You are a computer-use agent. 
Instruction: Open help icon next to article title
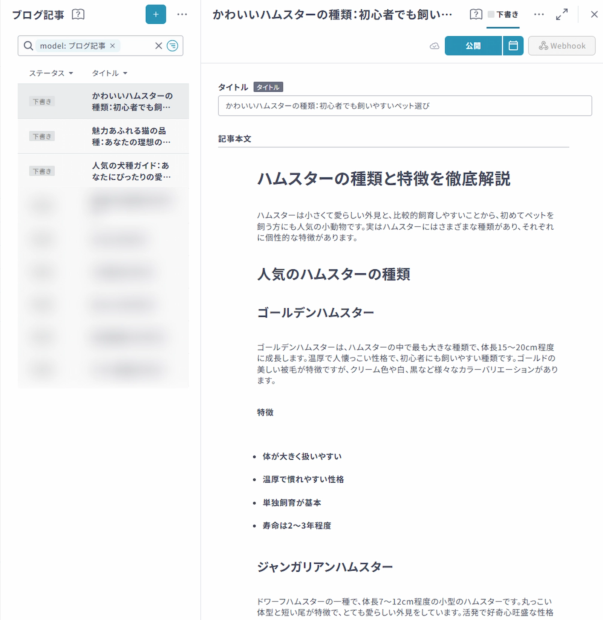476,14
